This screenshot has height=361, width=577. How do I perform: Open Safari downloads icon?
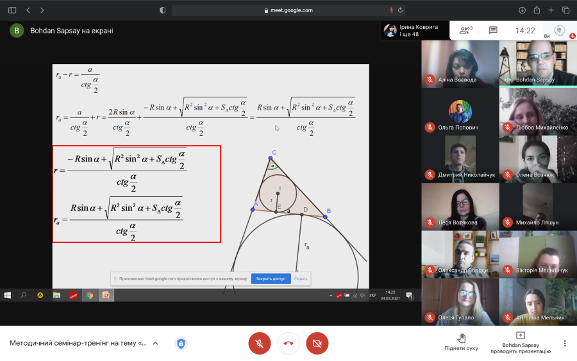tap(522, 10)
